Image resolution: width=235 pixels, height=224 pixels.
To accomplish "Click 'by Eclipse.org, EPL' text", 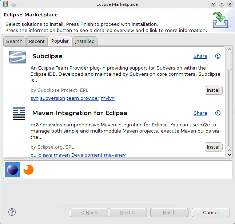I will tap(52, 147).
